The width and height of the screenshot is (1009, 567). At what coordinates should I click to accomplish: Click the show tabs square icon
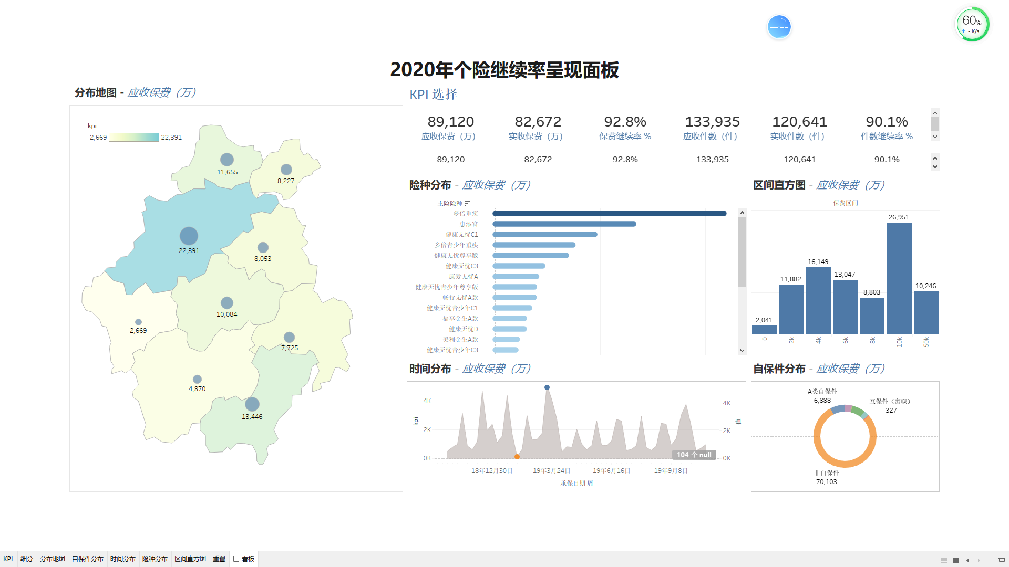[955, 560]
